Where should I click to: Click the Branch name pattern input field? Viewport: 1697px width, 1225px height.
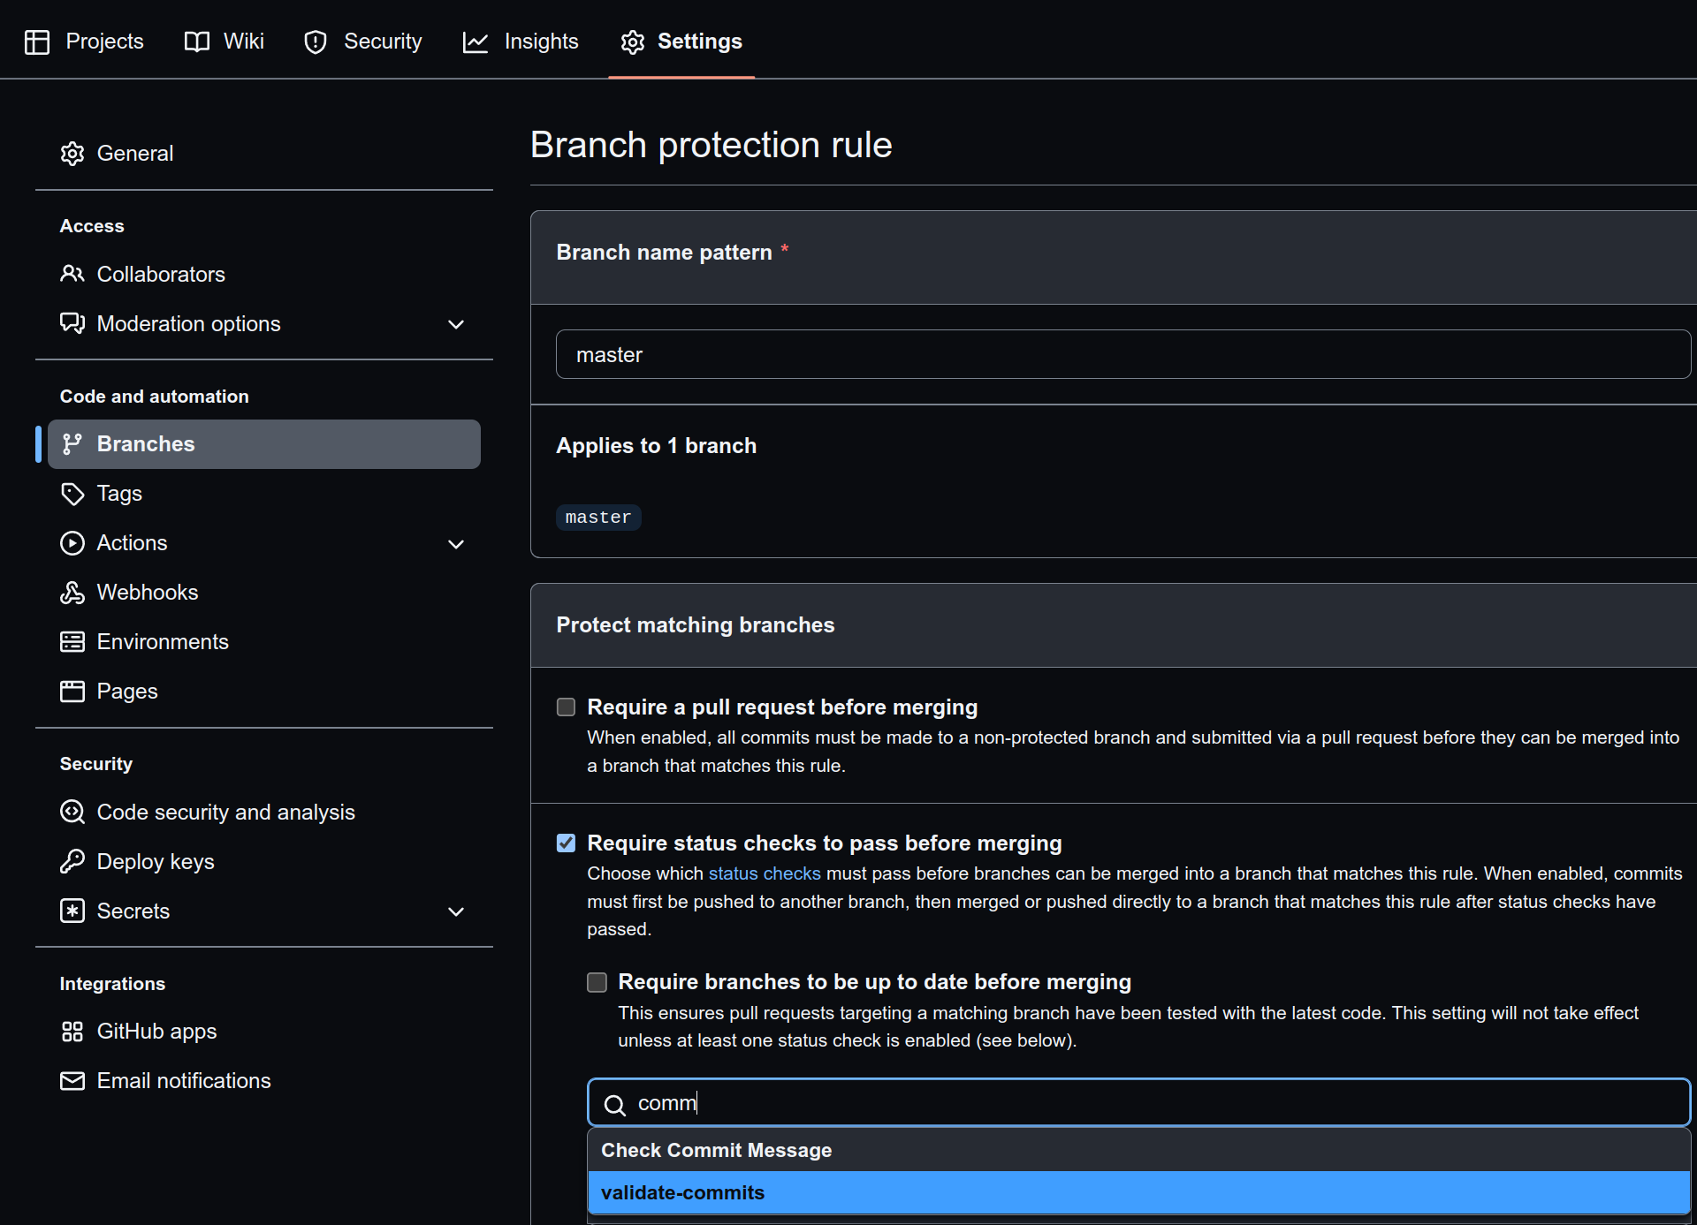1122,354
